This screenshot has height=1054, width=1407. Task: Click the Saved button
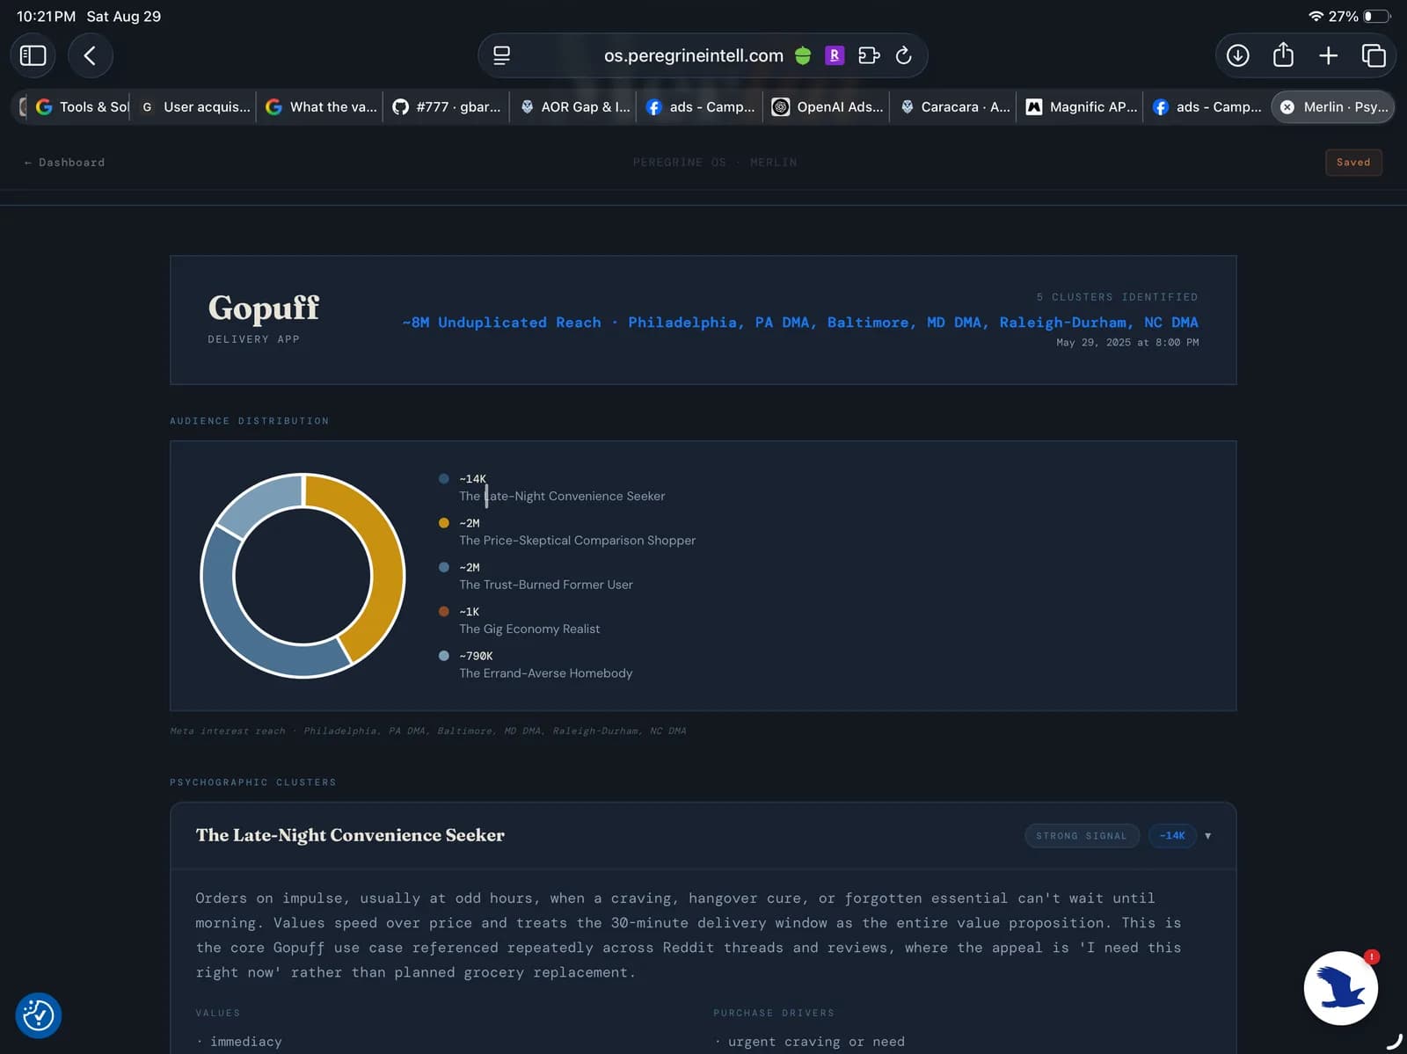(x=1353, y=163)
